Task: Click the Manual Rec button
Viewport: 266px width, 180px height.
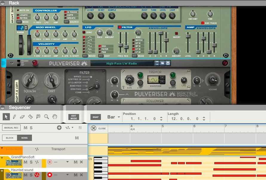Action: pos(11,127)
